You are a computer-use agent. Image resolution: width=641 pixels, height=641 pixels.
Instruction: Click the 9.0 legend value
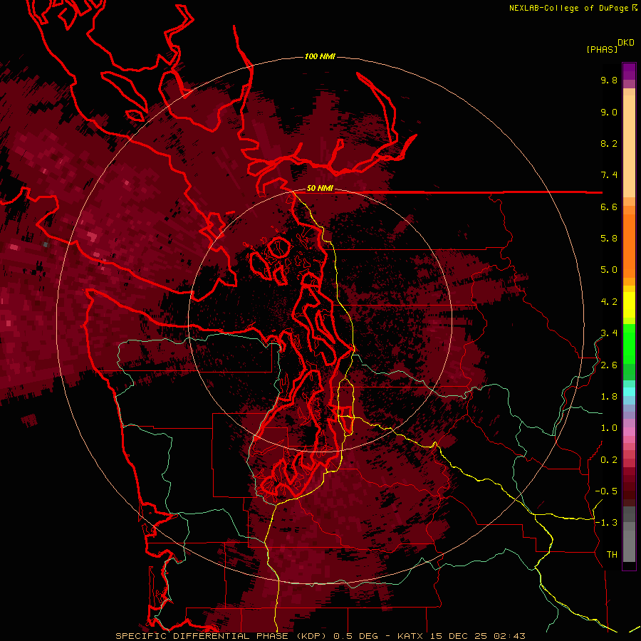point(609,112)
